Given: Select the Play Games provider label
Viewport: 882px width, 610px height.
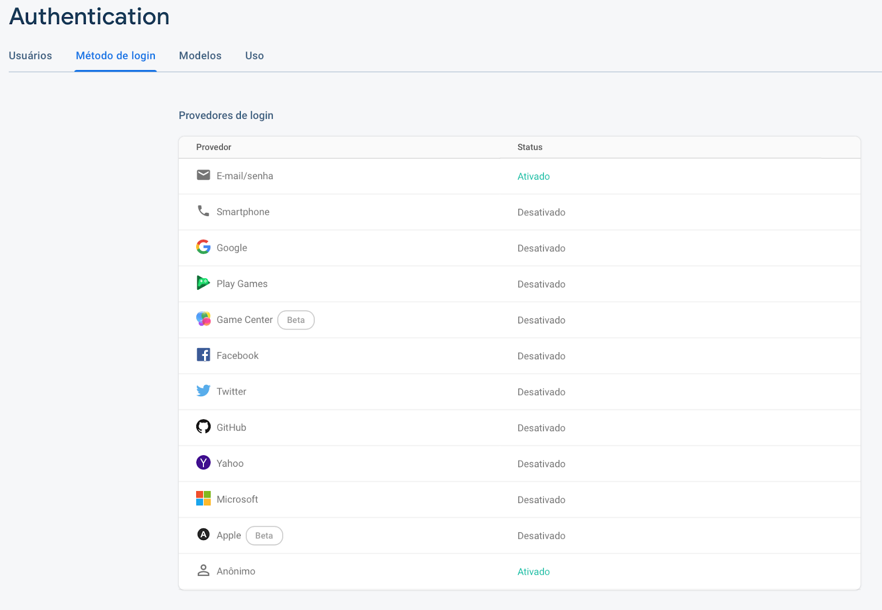Looking at the screenshot, I should [x=242, y=284].
